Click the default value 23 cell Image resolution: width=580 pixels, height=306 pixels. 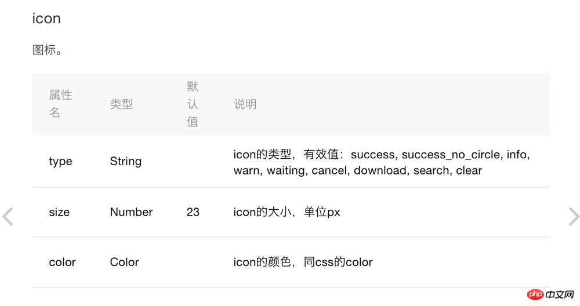tap(193, 212)
